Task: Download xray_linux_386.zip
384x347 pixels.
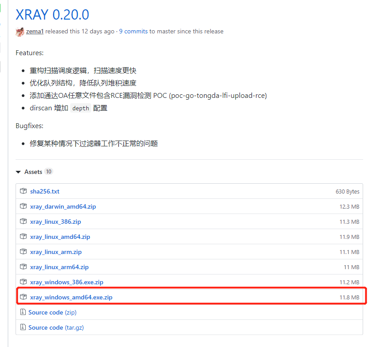Action: point(56,222)
